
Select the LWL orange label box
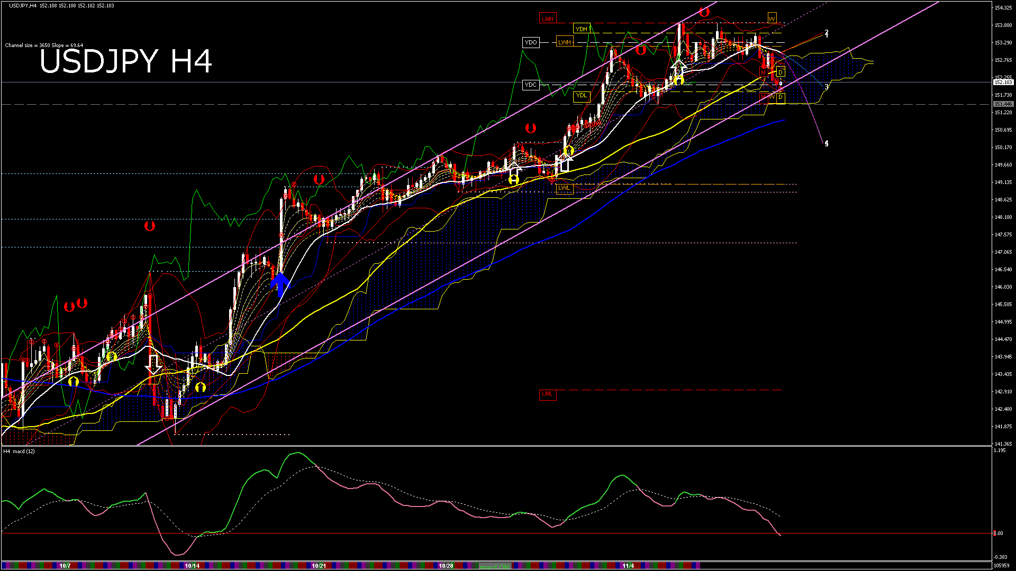click(x=565, y=188)
